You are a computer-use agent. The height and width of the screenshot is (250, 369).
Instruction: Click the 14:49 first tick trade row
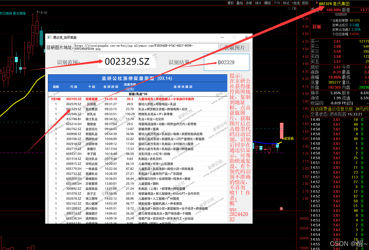click(x=340, y=120)
